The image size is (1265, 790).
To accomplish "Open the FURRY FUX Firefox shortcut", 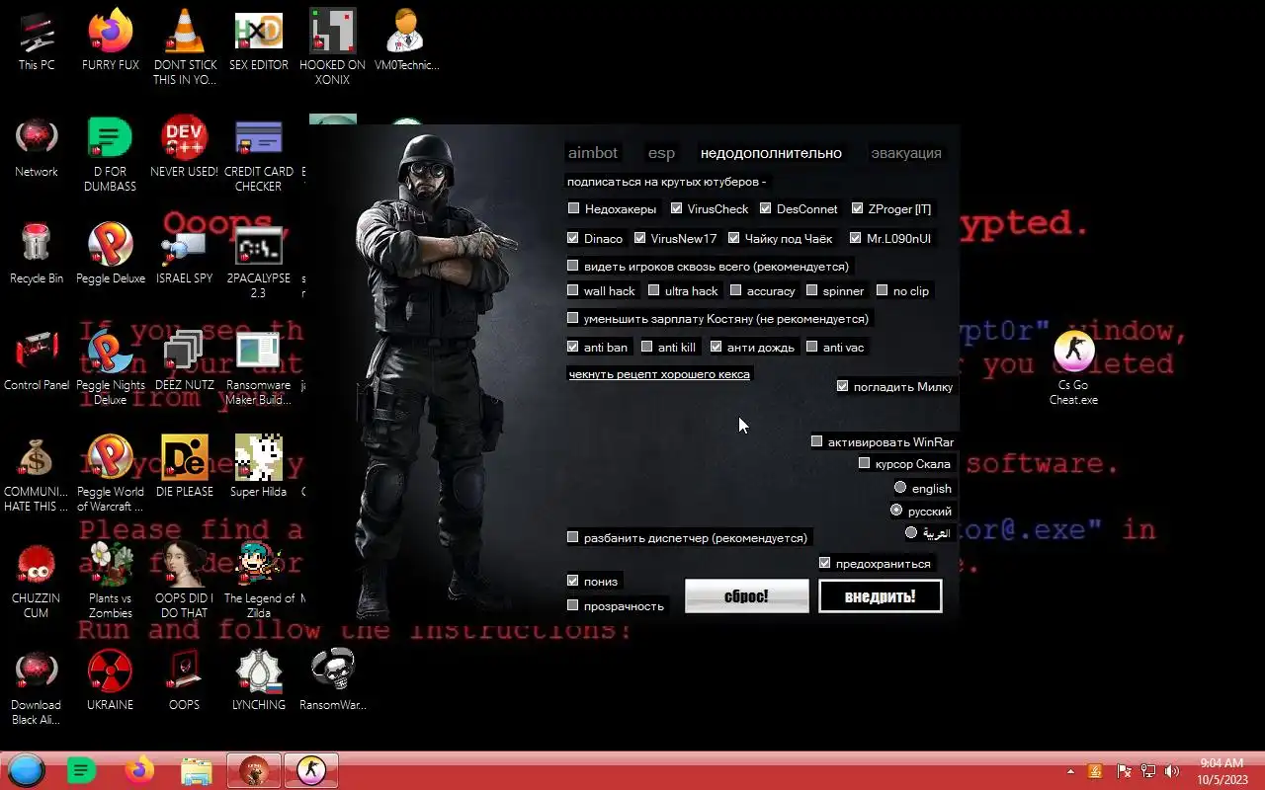I will click(111, 41).
